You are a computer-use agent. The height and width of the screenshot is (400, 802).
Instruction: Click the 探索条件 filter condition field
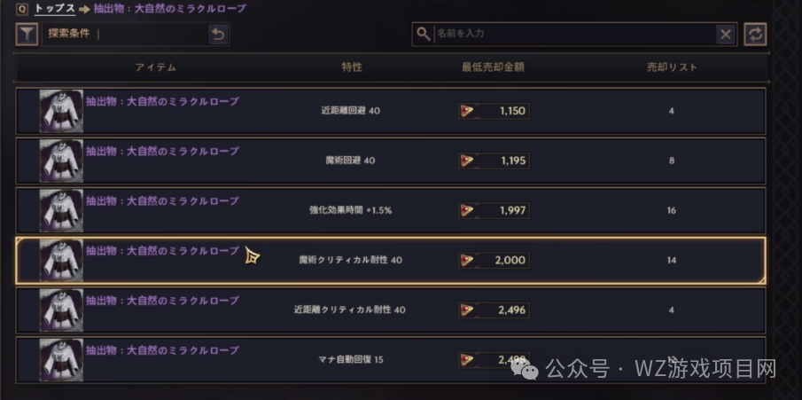(x=124, y=35)
